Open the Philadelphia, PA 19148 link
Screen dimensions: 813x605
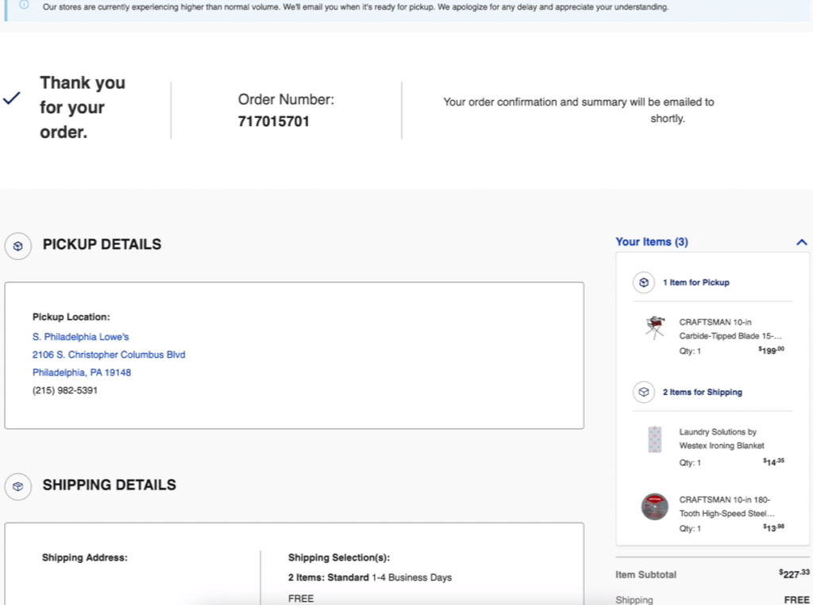[82, 373]
